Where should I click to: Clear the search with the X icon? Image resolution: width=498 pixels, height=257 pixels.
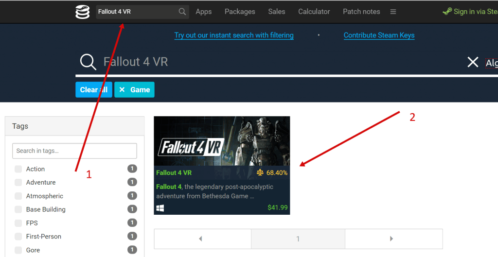pos(473,62)
